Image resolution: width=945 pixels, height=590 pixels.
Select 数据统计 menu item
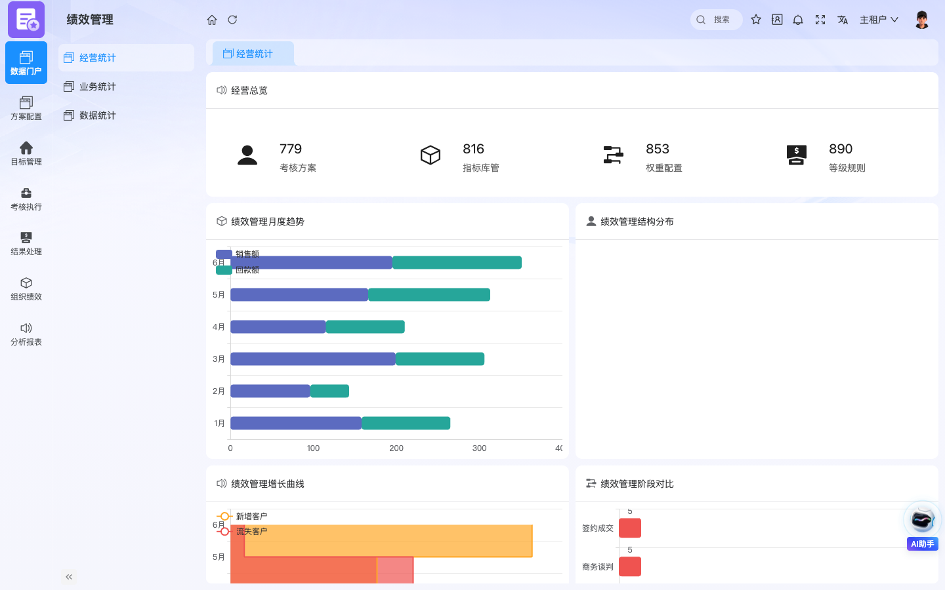(126, 115)
